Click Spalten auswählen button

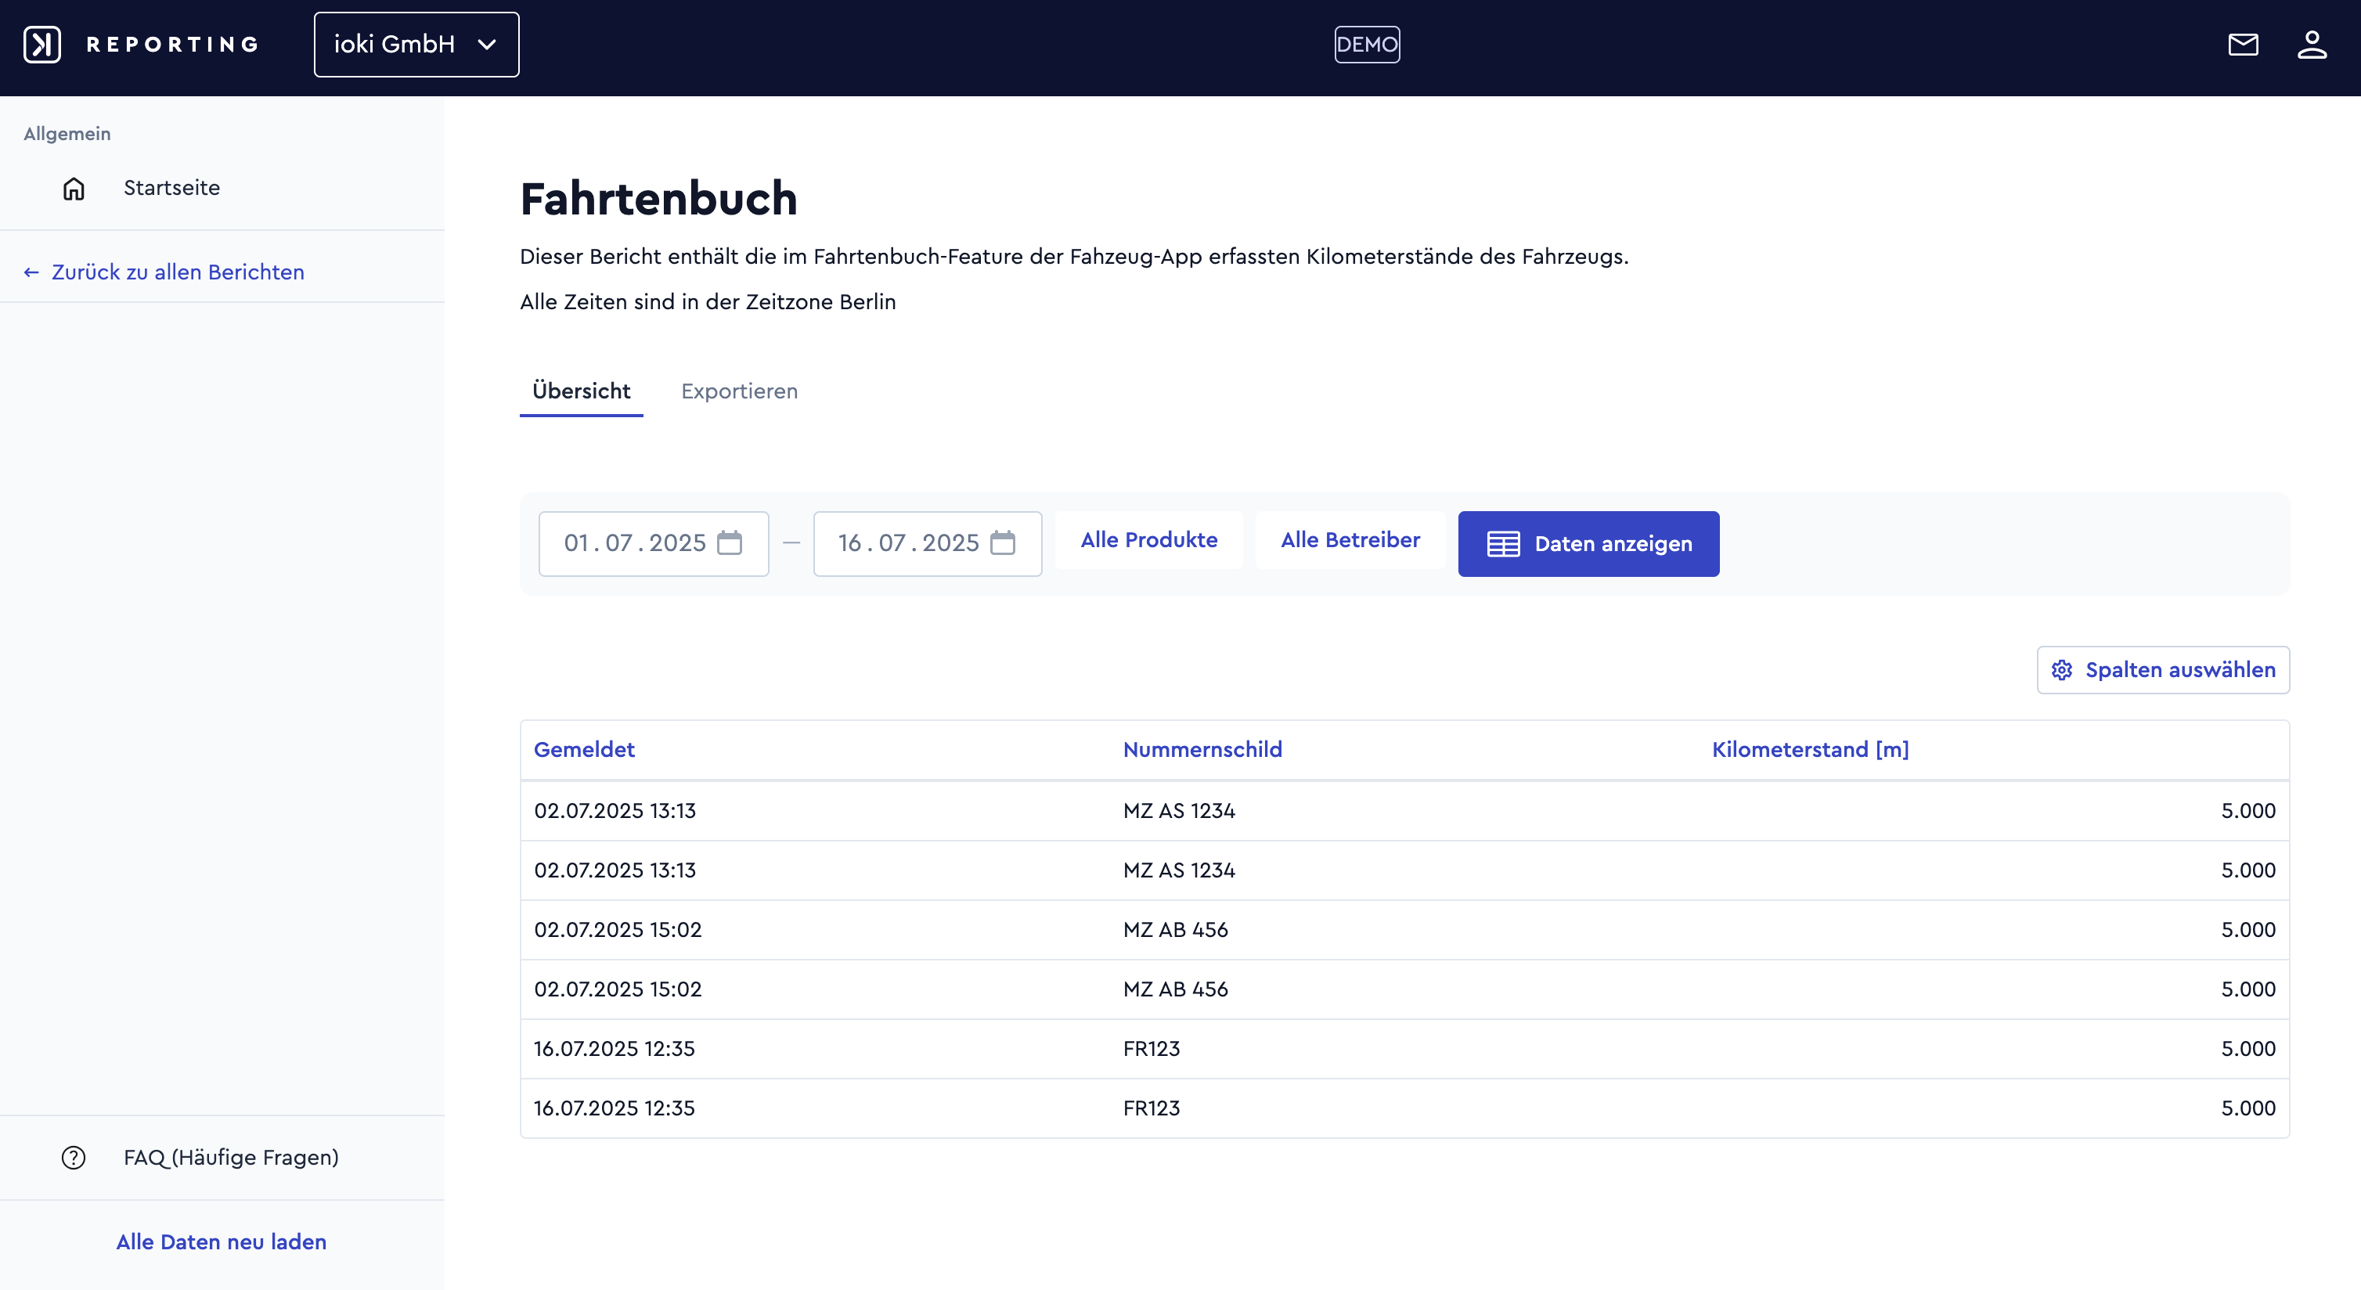[2162, 670]
